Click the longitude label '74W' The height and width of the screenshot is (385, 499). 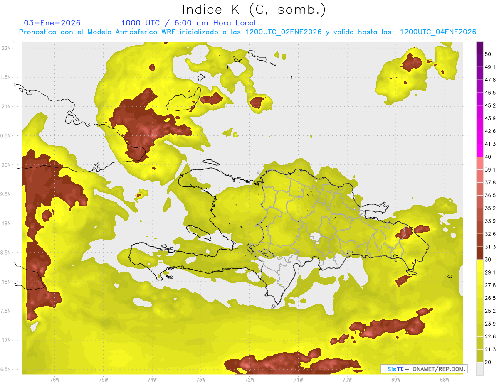(152, 380)
